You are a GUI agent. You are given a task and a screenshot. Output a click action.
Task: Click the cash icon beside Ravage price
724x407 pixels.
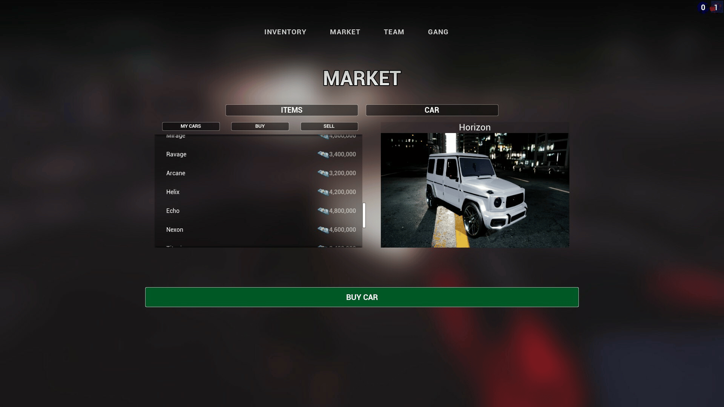(323, 155)
